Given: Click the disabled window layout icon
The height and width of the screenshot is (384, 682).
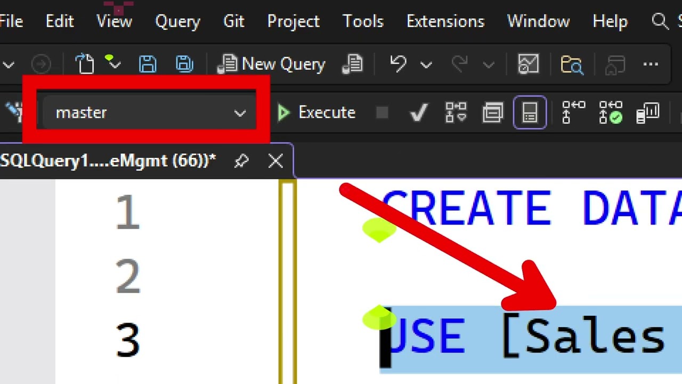Looking at the screenshot, I should click(615, 65).
